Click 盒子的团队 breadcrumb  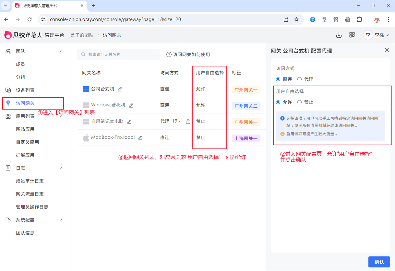tap(82, 35)
